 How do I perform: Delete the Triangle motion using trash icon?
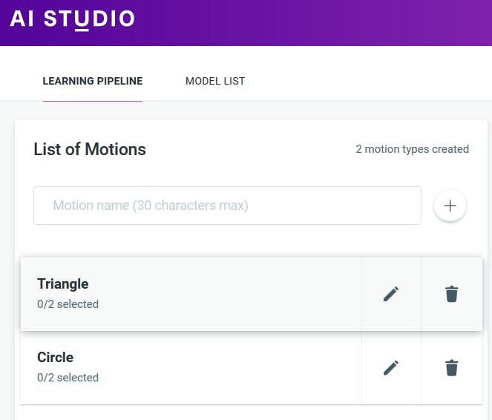(x=451, y=294)
